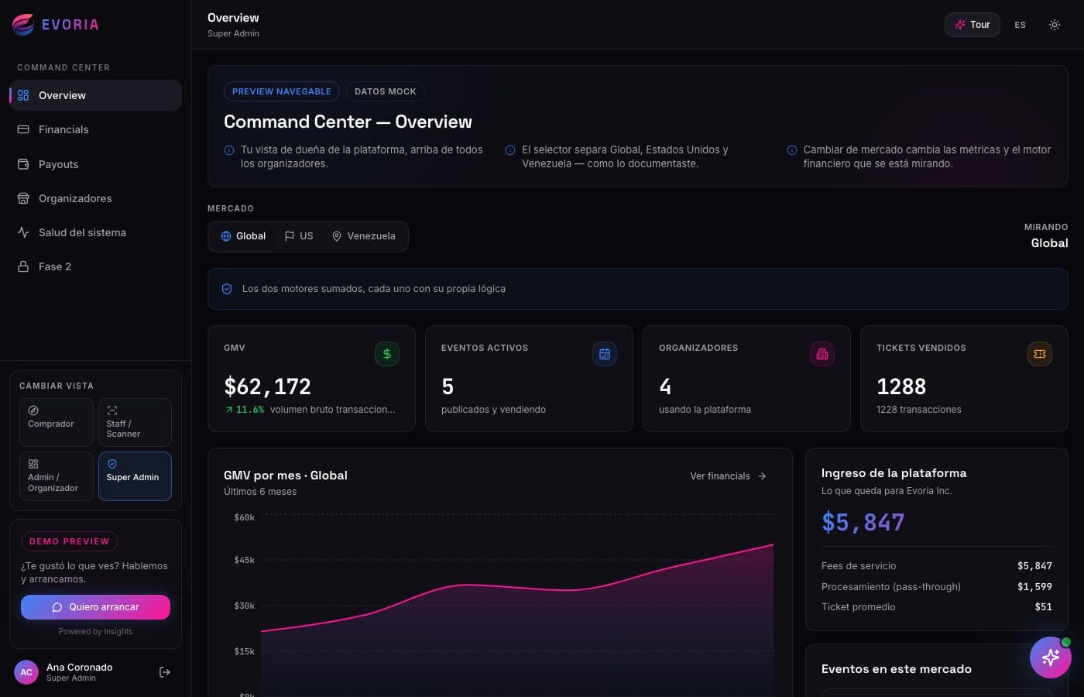Open Overview in the sidebar
Viewport: 1084px width, 697px height.
pyautogui.click(x=95, y=95)
